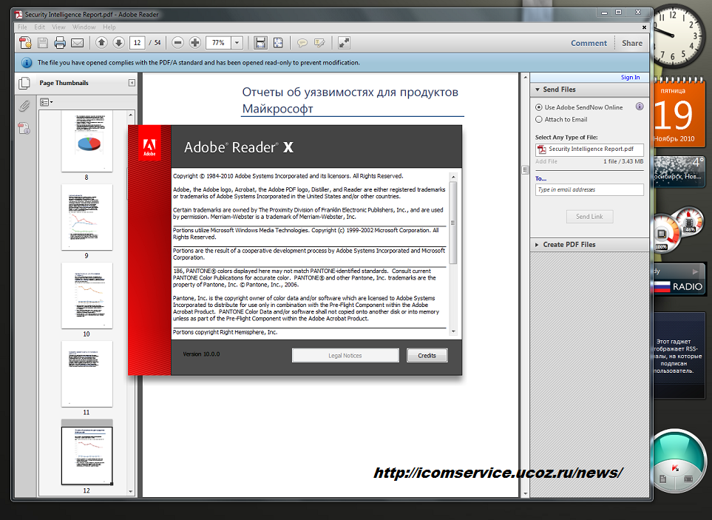Click the zoom percentage field
This screenshot has width=712, height=520.
(219, 43)
